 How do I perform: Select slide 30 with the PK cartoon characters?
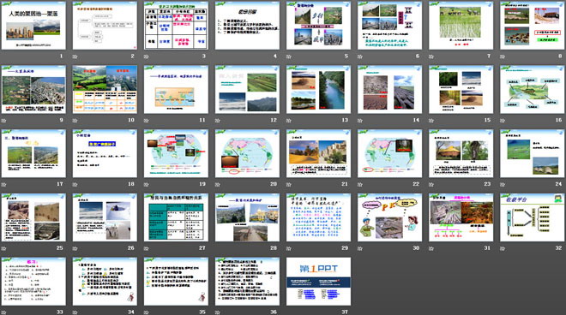pos(389,217)
